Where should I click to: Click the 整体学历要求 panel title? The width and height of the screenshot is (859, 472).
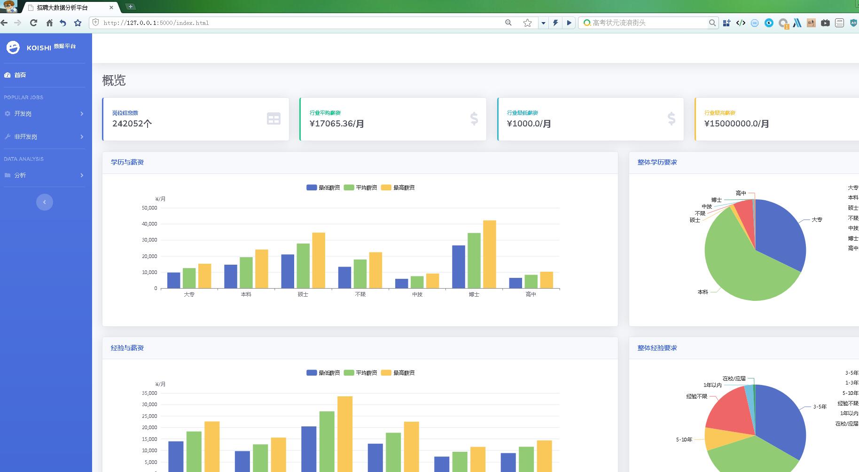pyautogui.click(x=657, y=162)
